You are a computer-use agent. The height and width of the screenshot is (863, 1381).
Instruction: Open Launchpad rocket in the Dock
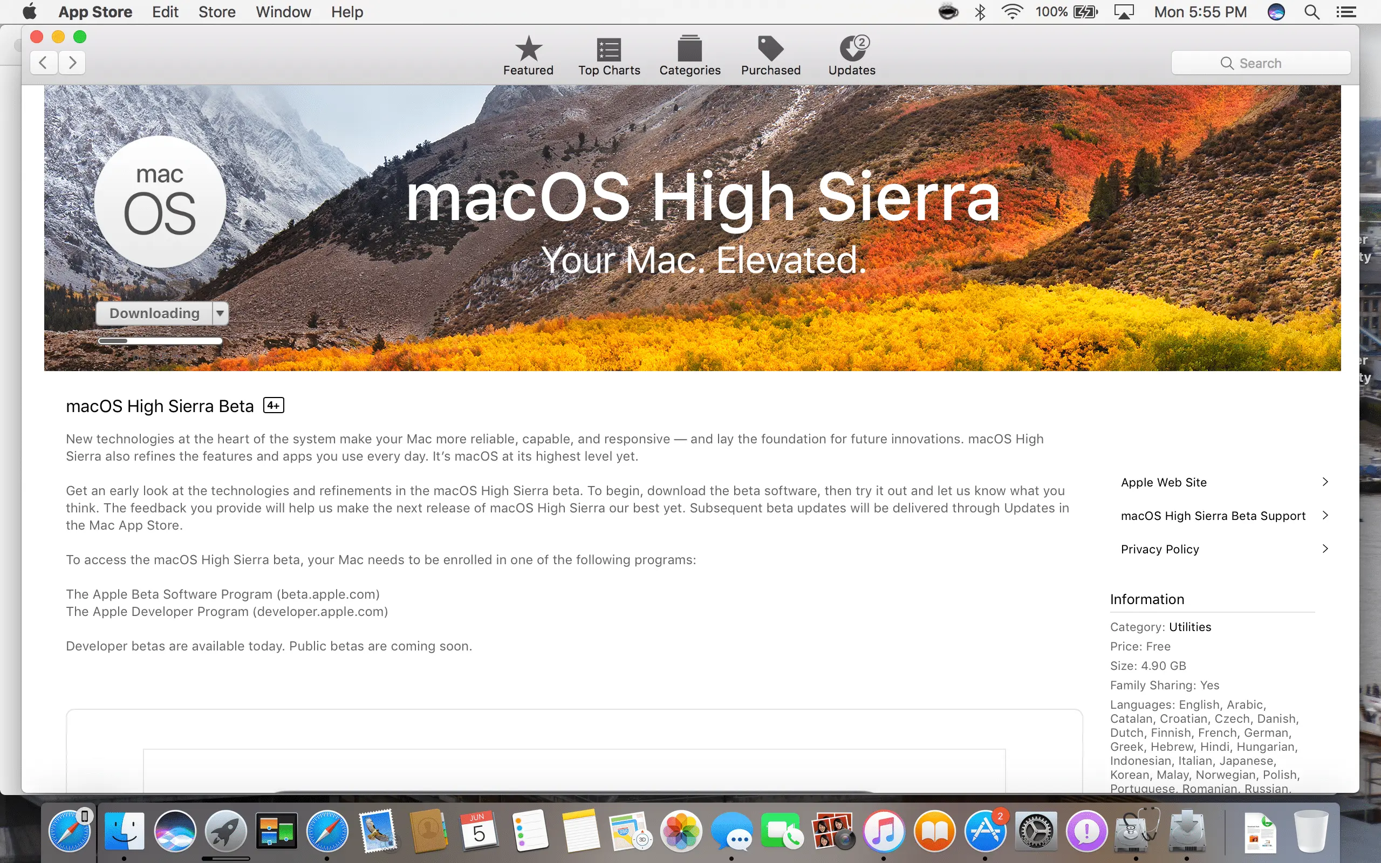pos(225,831)
